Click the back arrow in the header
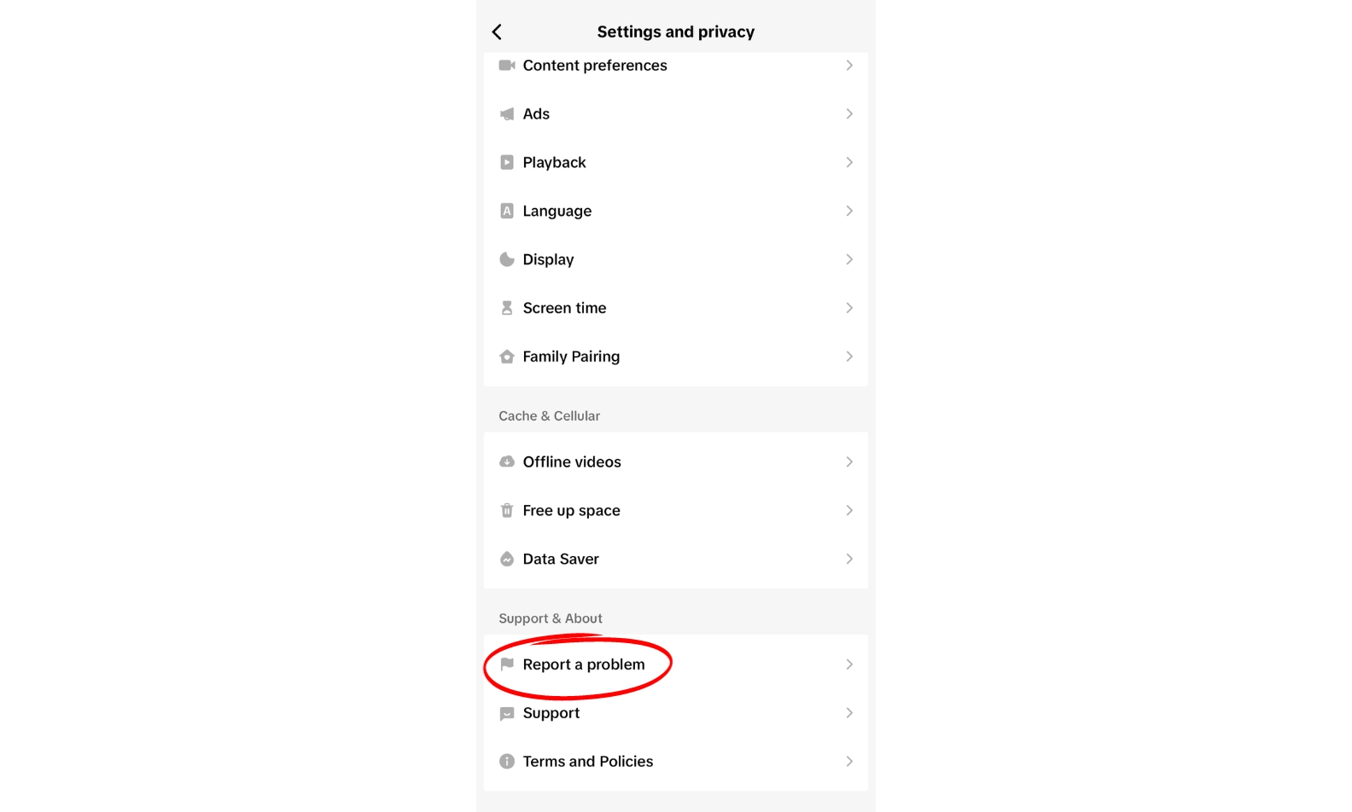Screen dimensions: 1352x812 (498, 32)
